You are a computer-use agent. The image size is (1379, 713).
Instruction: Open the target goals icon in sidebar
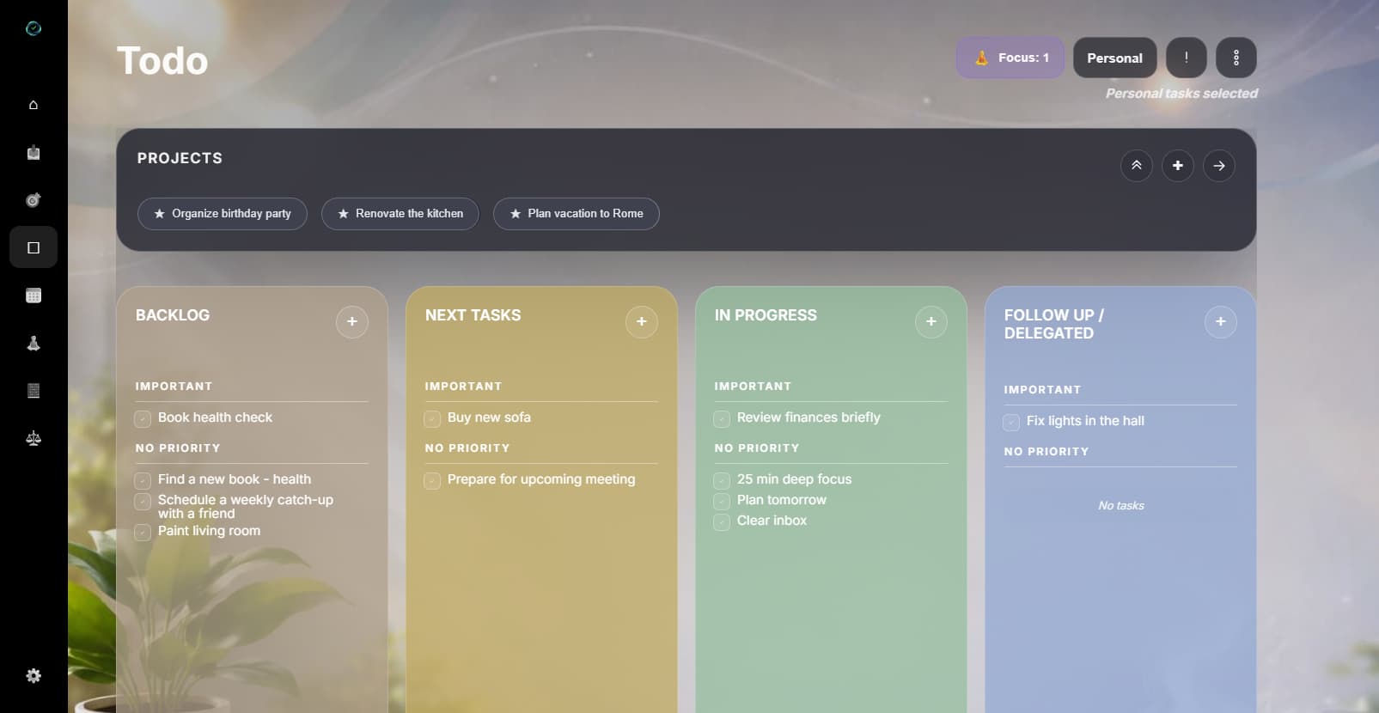pos(34,200)
